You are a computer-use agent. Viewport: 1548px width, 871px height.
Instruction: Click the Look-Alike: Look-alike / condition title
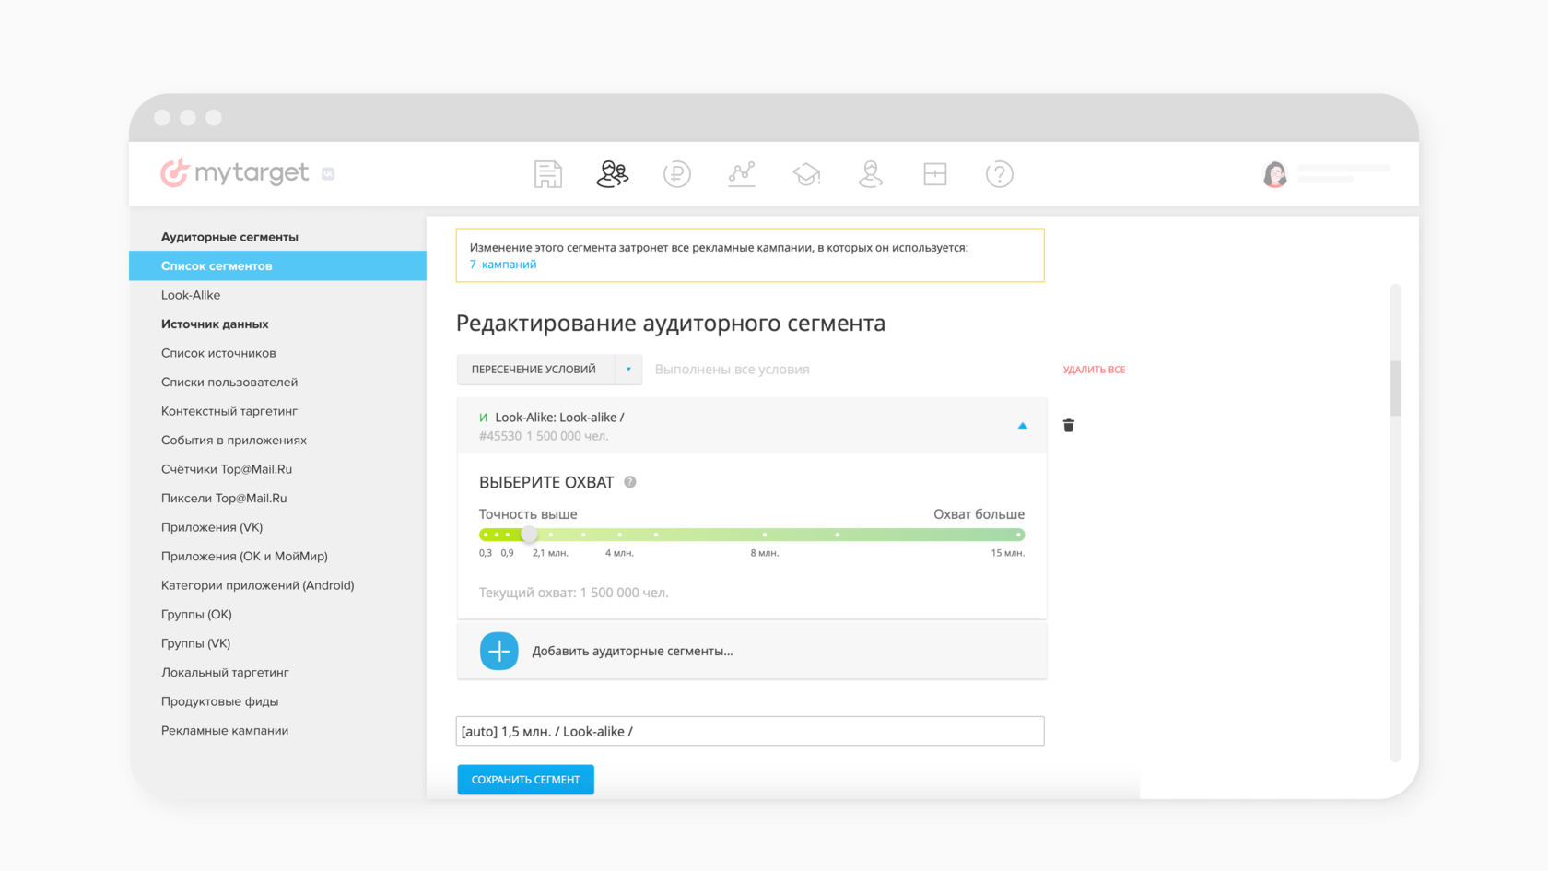pos(559,417)
